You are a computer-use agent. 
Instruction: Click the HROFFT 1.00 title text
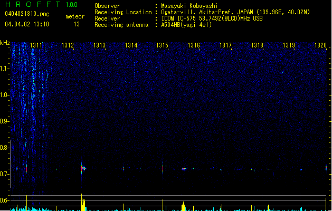coord(41,4)
